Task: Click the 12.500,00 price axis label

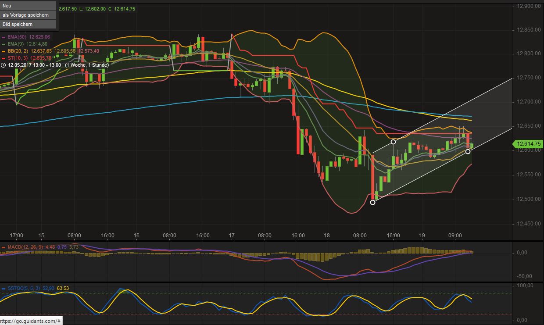Action: [528, 199]
